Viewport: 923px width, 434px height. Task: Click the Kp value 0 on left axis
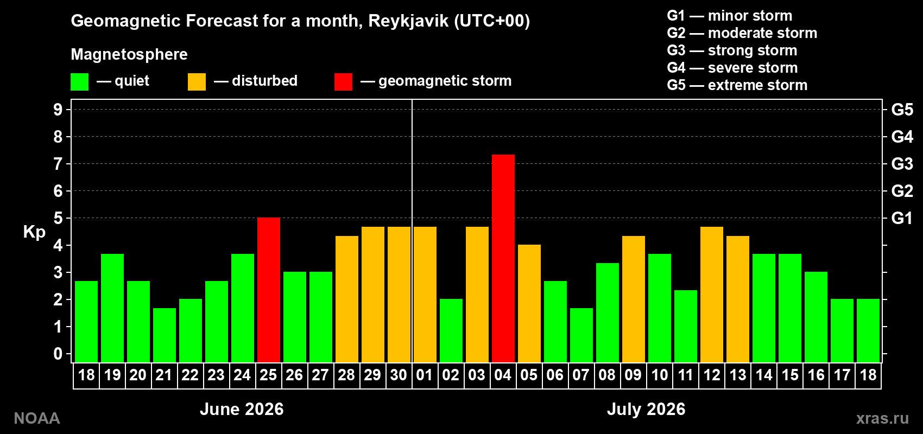coord(58,354)
